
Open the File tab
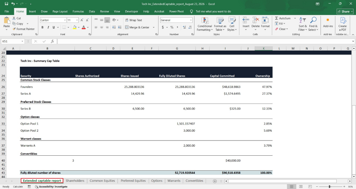(x=6, y=11)
